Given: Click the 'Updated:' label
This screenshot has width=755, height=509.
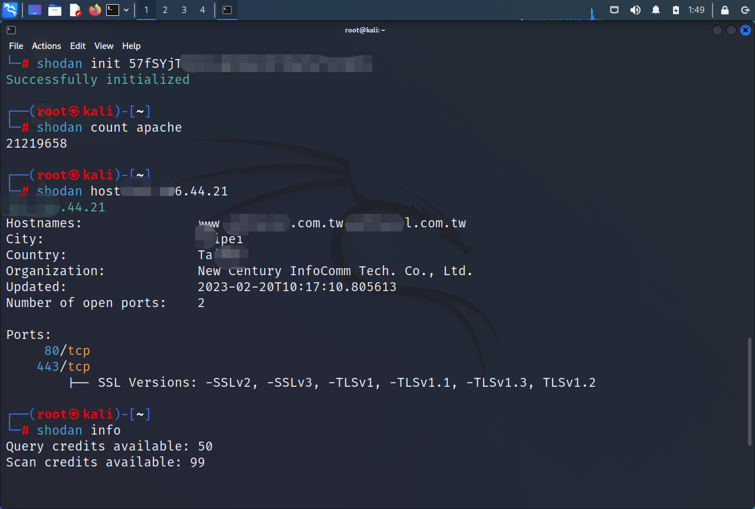Looking at the screenshot, I should [x=37, y=287].
